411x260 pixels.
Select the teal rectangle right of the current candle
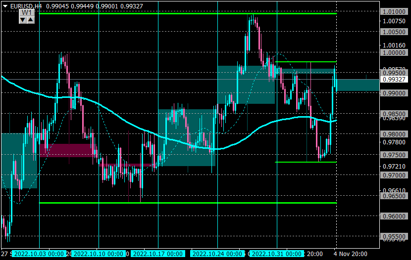[358, 85]
